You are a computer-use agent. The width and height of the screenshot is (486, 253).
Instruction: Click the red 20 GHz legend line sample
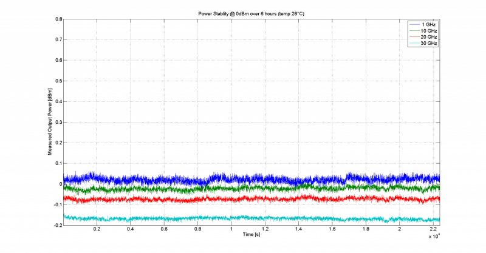413,37
